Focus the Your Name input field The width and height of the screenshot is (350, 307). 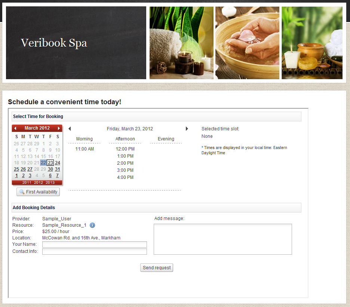95,244
